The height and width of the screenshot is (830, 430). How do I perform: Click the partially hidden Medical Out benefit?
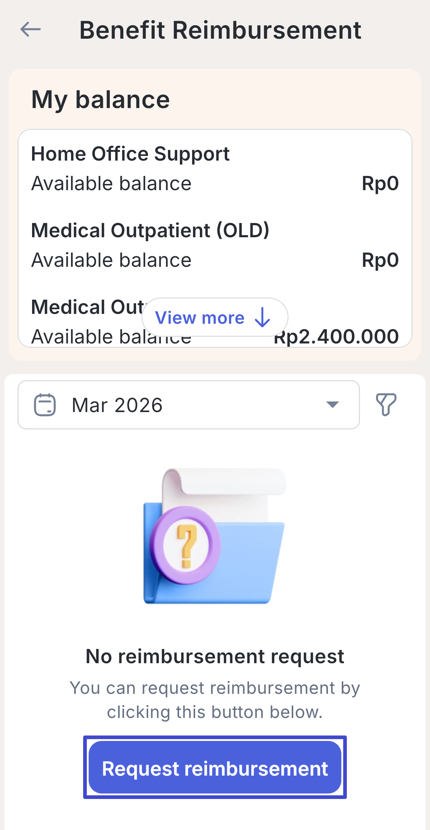click(88, 307)
